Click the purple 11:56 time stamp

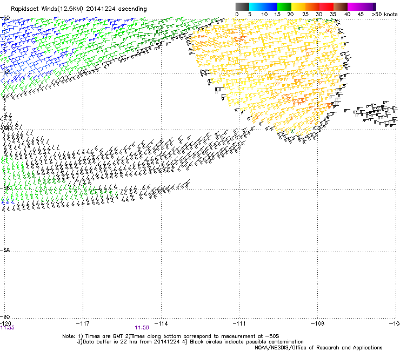[142, 328]
